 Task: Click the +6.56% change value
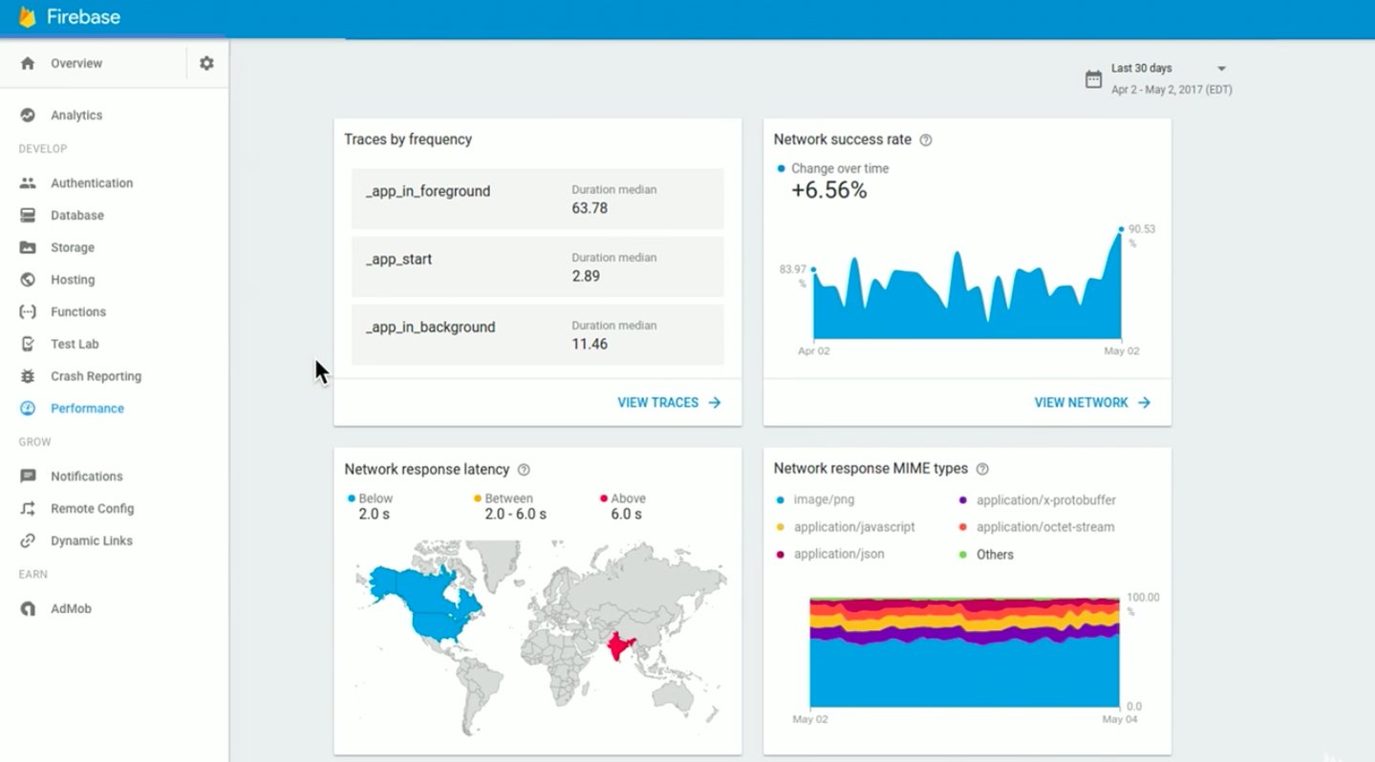pos(829,191)
